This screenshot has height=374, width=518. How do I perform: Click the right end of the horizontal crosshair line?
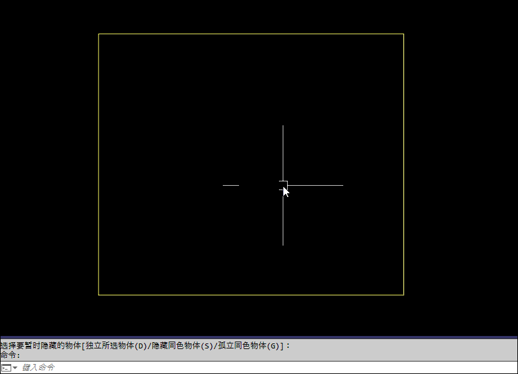click(343, 185)
